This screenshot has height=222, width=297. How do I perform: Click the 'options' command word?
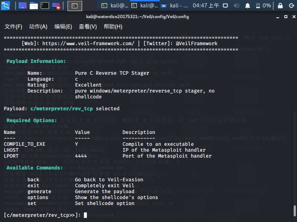click(38, 198)
